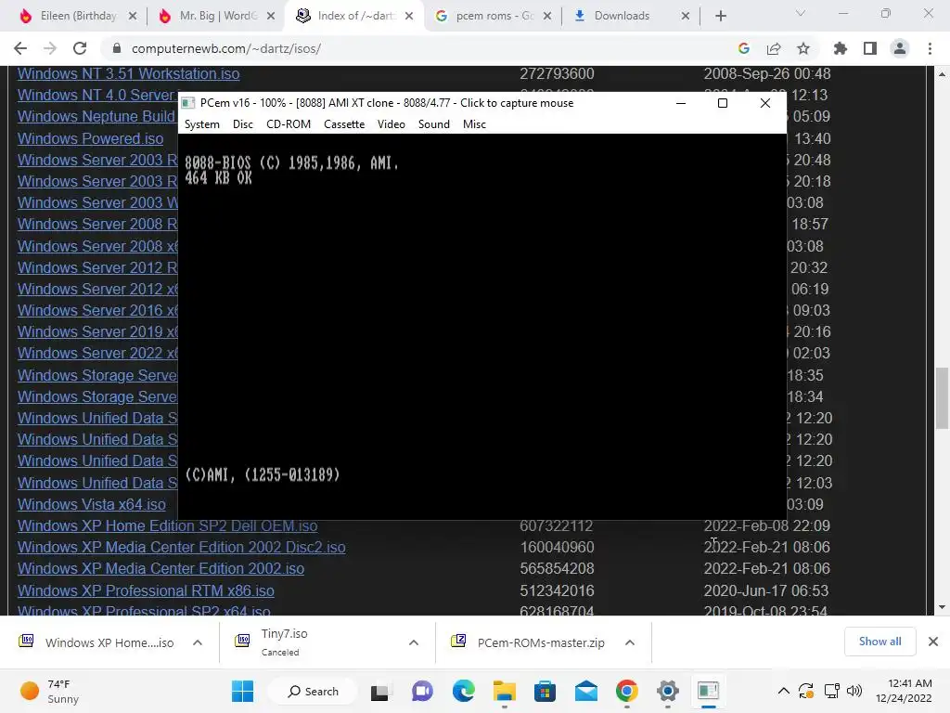Open the PCem Sound menu
Viewport: 950px width, 713px height.
434,124
